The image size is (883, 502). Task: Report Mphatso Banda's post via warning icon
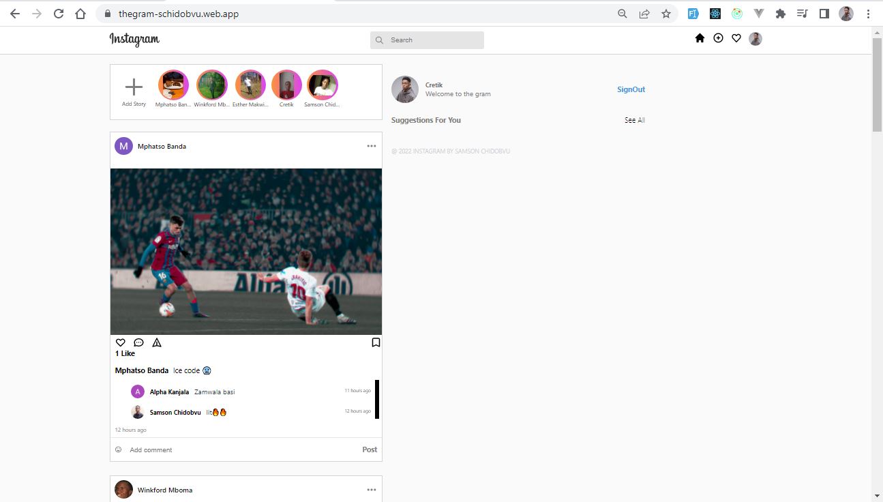[157, 342]
